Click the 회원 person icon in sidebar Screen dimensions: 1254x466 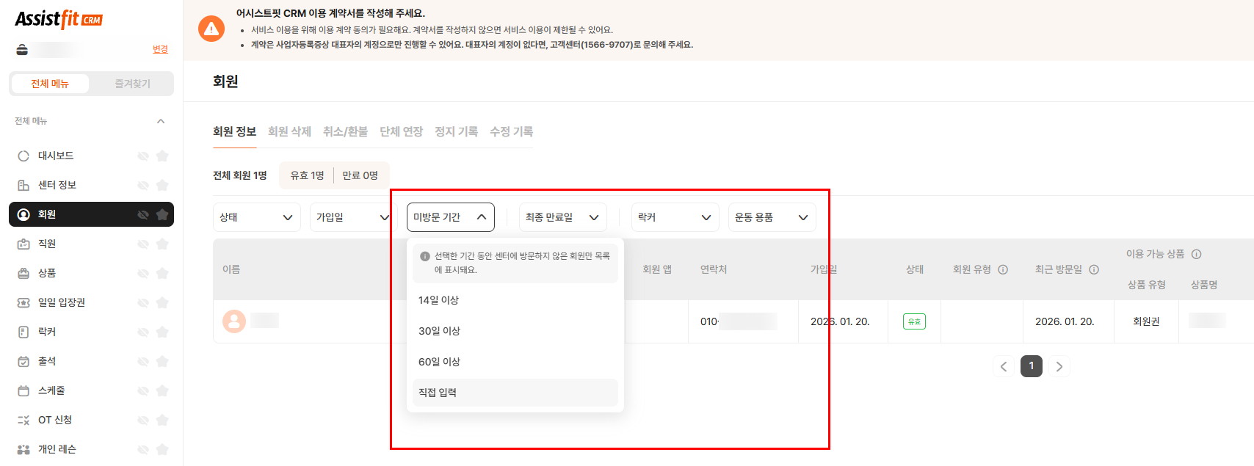(23, 214)
